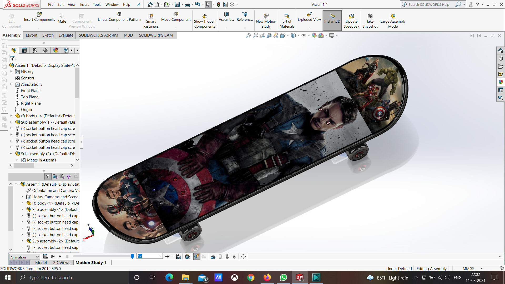Viewport: 505px width, 284px height.
Task: Click Zoom to Fit icon
Action: (x=248, y=35)
